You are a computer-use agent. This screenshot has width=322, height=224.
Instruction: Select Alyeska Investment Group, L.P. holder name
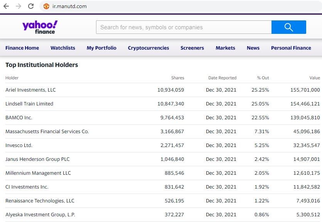coord(40,215)
